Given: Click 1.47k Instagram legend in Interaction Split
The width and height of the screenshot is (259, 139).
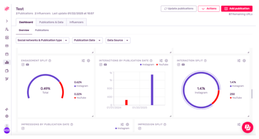Looking at the screenshot, I should coord(237,84).
